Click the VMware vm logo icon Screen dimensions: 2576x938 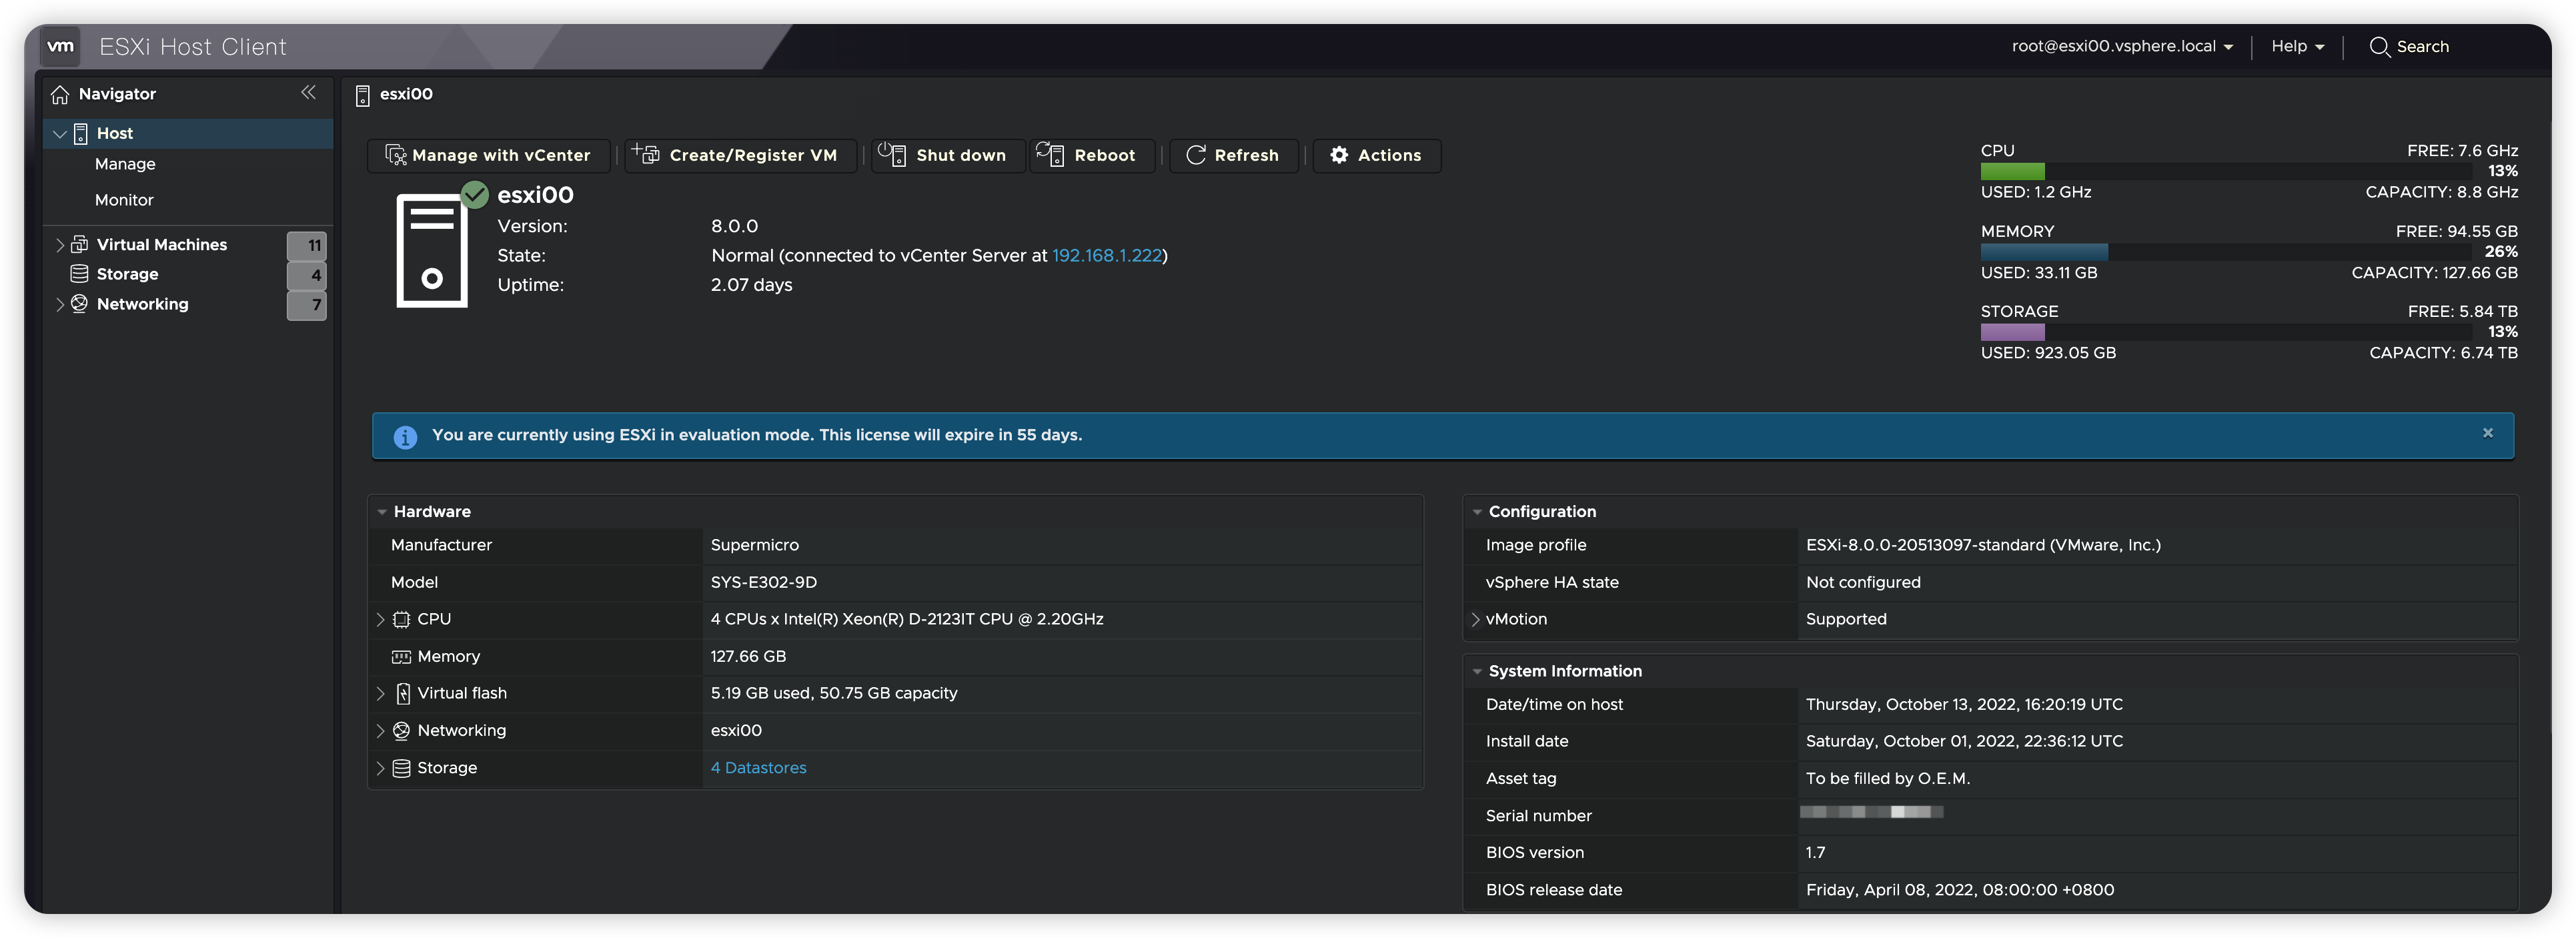tap(61, 46)
